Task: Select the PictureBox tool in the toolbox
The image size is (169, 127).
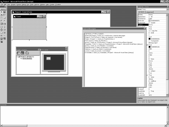Action: pos(5,12)
